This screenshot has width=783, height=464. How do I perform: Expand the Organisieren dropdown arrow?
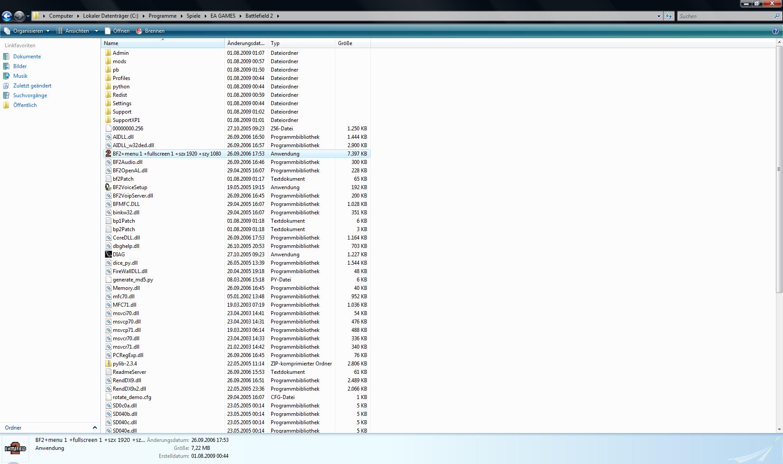(48, 31)
